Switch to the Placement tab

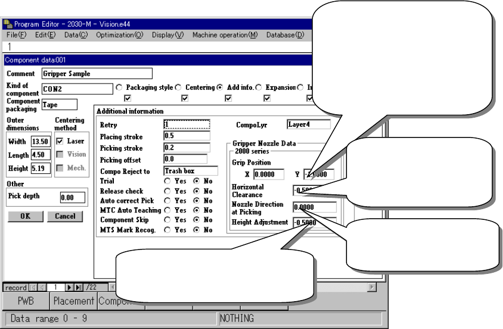point(73,301)
